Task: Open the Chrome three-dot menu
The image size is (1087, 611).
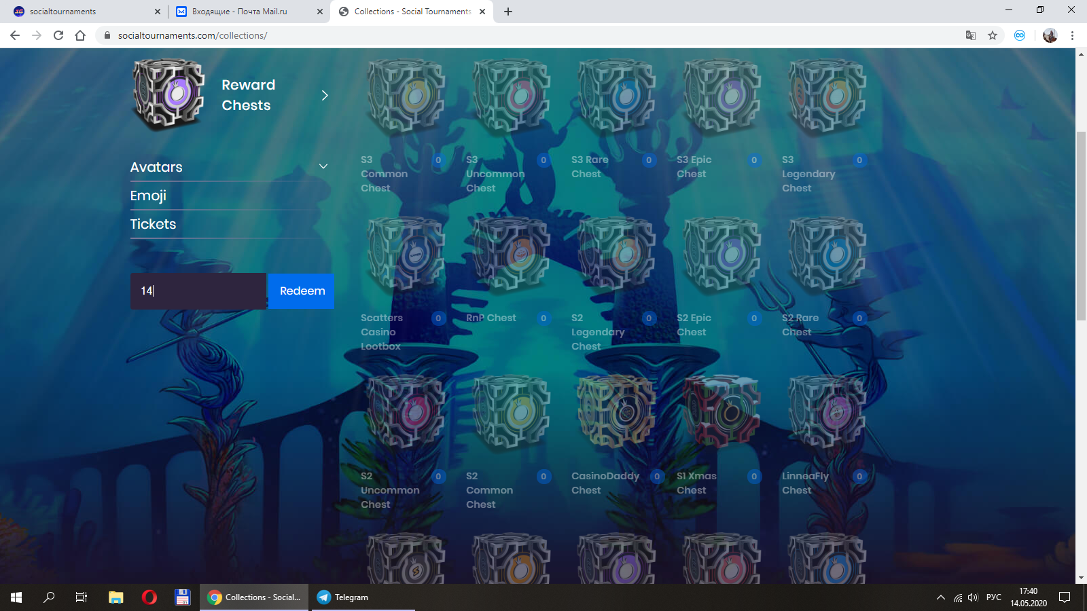Action: [x=1072, y=35]
